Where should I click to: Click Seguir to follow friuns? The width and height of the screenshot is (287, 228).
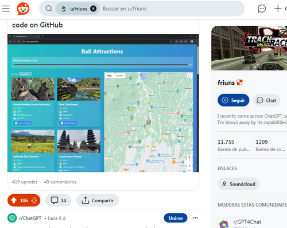coord(233,100)
